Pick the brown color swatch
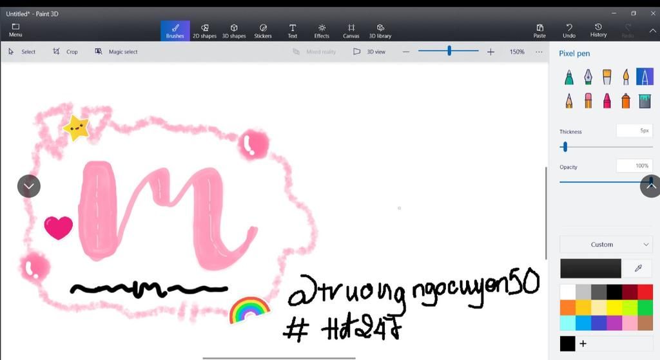Image resolution: width=660 pixels, height=360 pixels. [645, 323]
